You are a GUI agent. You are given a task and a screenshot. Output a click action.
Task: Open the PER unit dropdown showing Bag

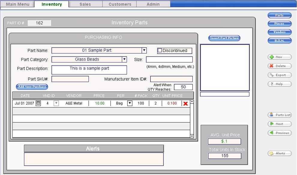coord(130,103)
